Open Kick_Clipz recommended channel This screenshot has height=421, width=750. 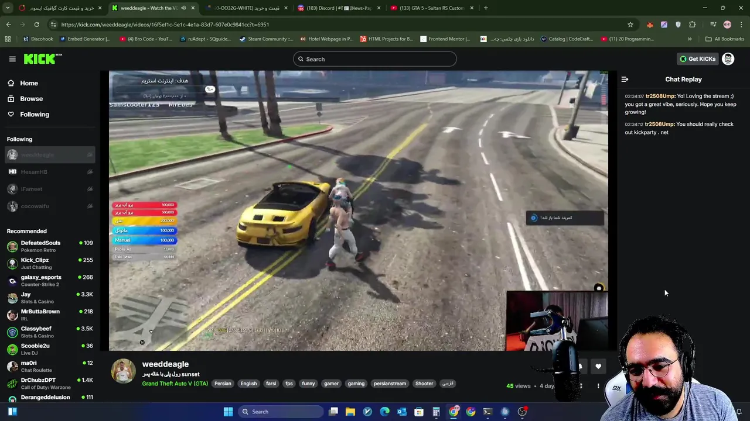50,263
